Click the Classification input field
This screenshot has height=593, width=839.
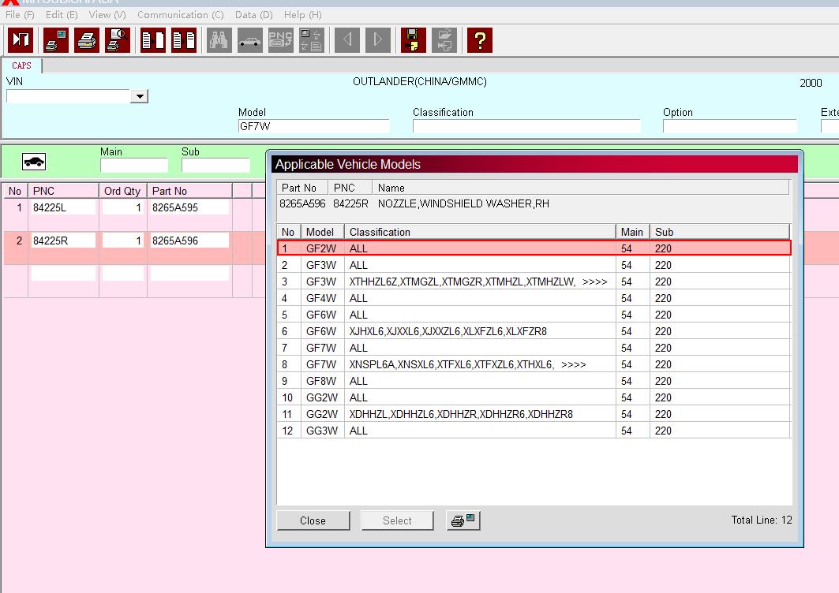(526, 126)
